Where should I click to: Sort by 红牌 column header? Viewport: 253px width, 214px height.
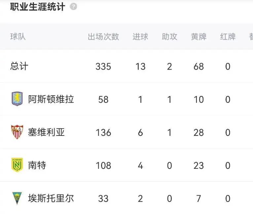pos(228,37)
